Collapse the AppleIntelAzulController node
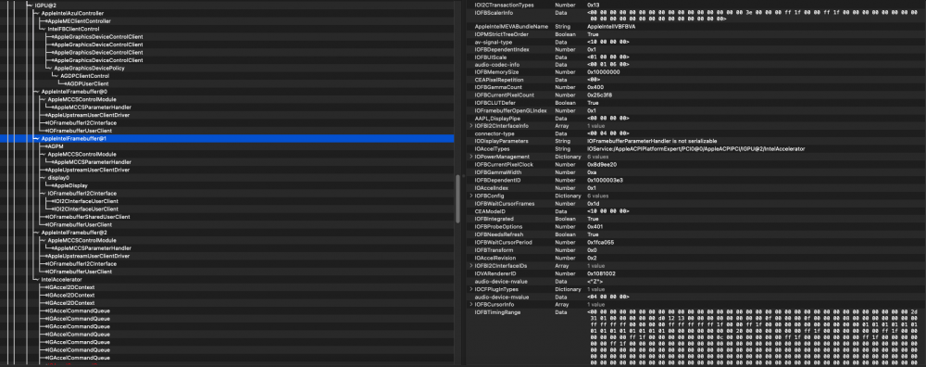The height and width of the screenshot is (367, 926). 36,13
